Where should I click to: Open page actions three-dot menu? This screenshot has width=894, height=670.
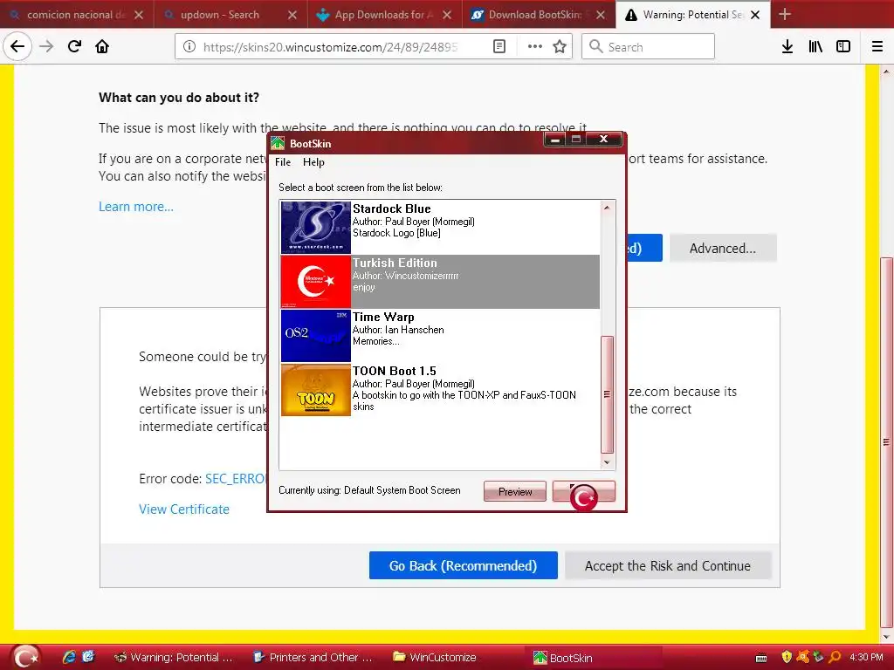click(535, 47)
